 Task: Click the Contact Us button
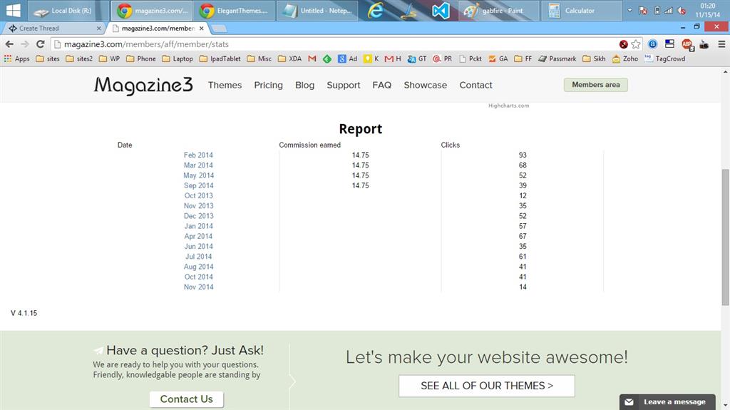point(187,399)
